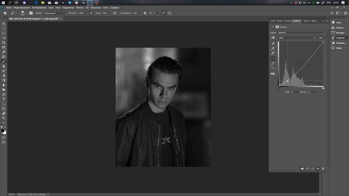Image resolution: width=349 pixels, height=196 pixels.
Task: Select the Hand tool
Action: pyautogui.click(x=4, y=113)
